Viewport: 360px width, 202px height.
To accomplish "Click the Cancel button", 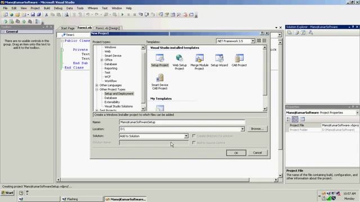I will click(258, 153).
